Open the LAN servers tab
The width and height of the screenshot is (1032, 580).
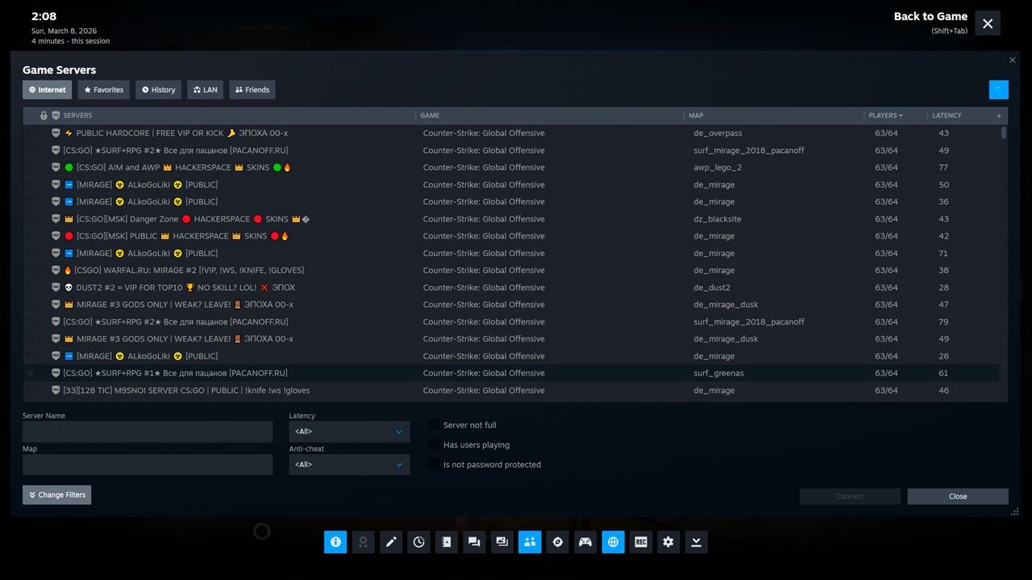coord(205,89)
